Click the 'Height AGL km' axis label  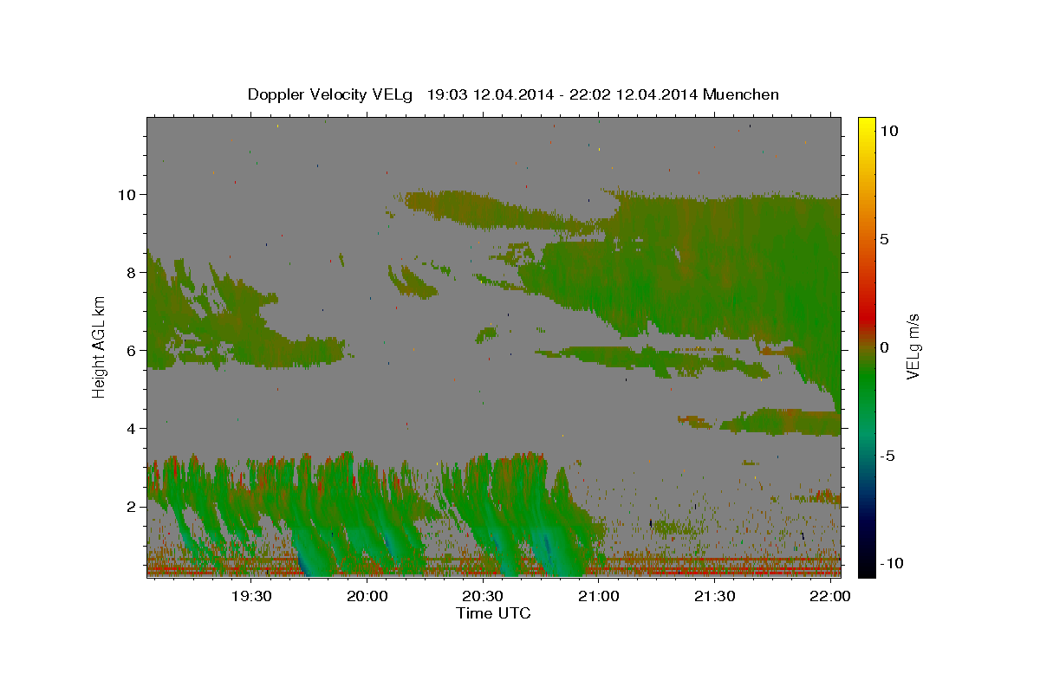point(100,346)
